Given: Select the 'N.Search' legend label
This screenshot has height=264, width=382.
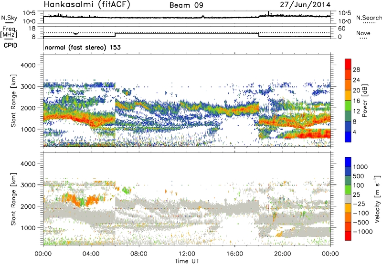Looking at the screenshot, I should pyautogui.click(x=369, y=18).
